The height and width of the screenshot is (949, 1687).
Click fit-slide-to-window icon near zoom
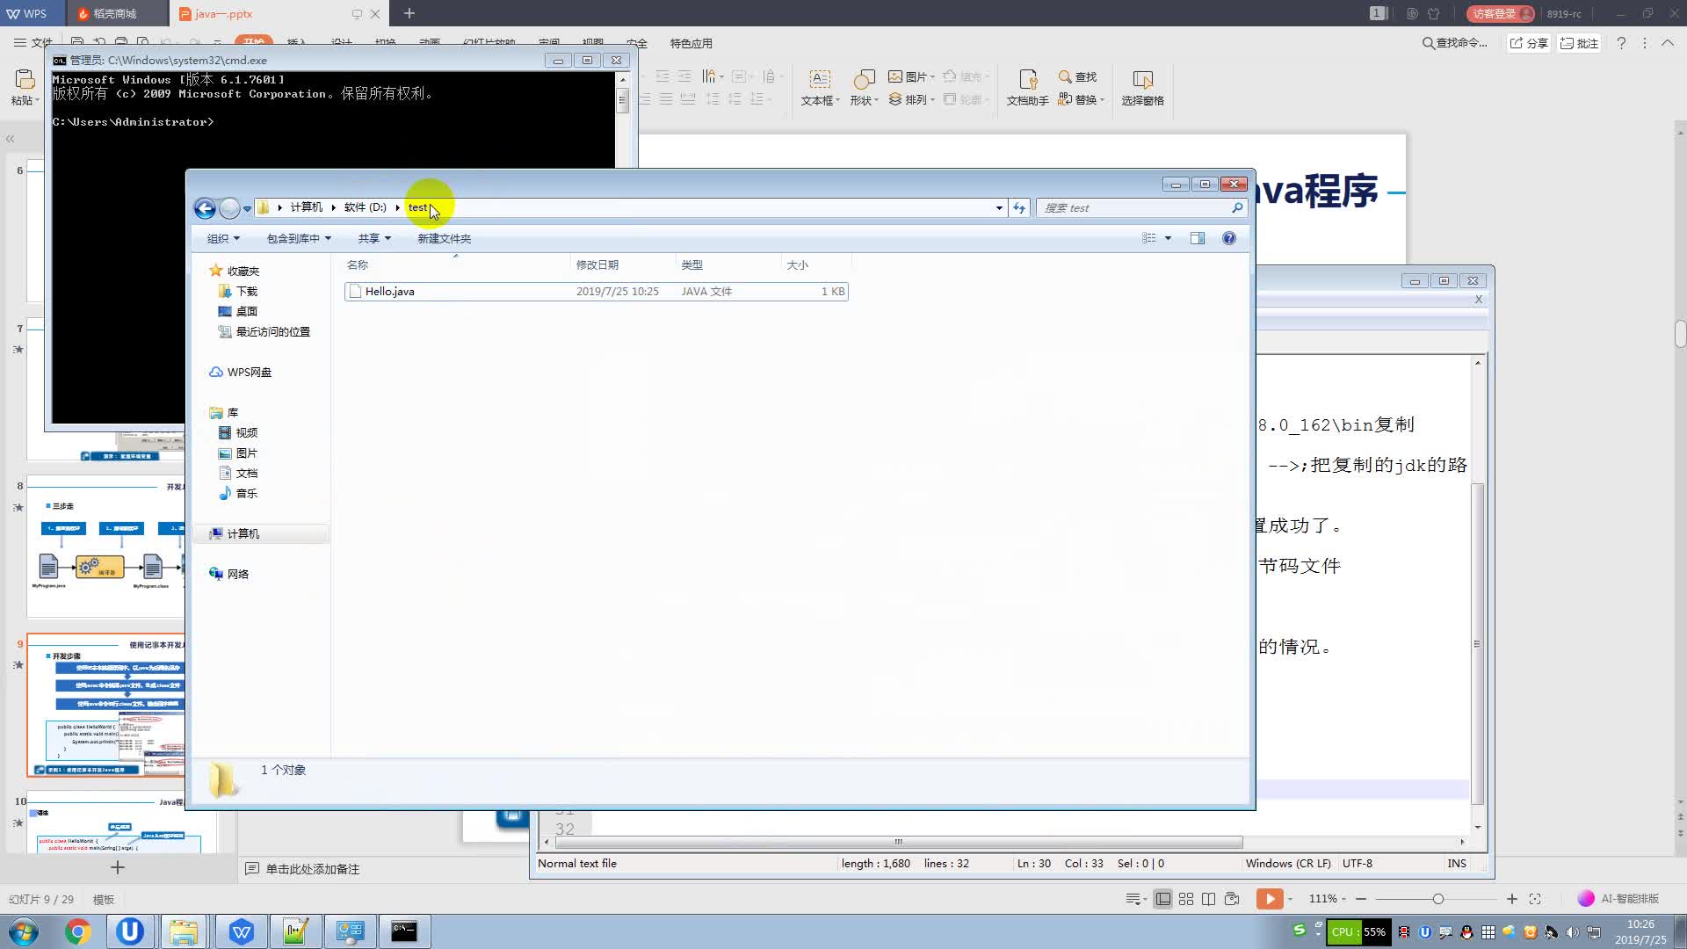coord(1535,899)
